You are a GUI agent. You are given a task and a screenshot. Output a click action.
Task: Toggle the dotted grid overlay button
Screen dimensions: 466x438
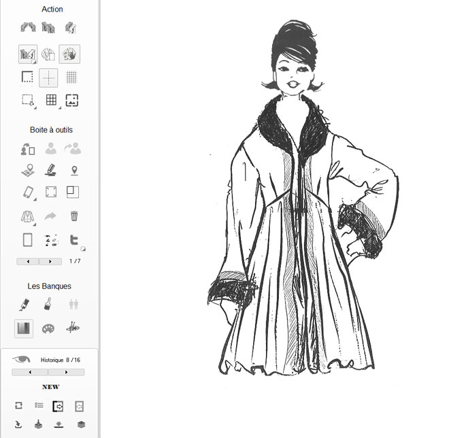point(71,78)
